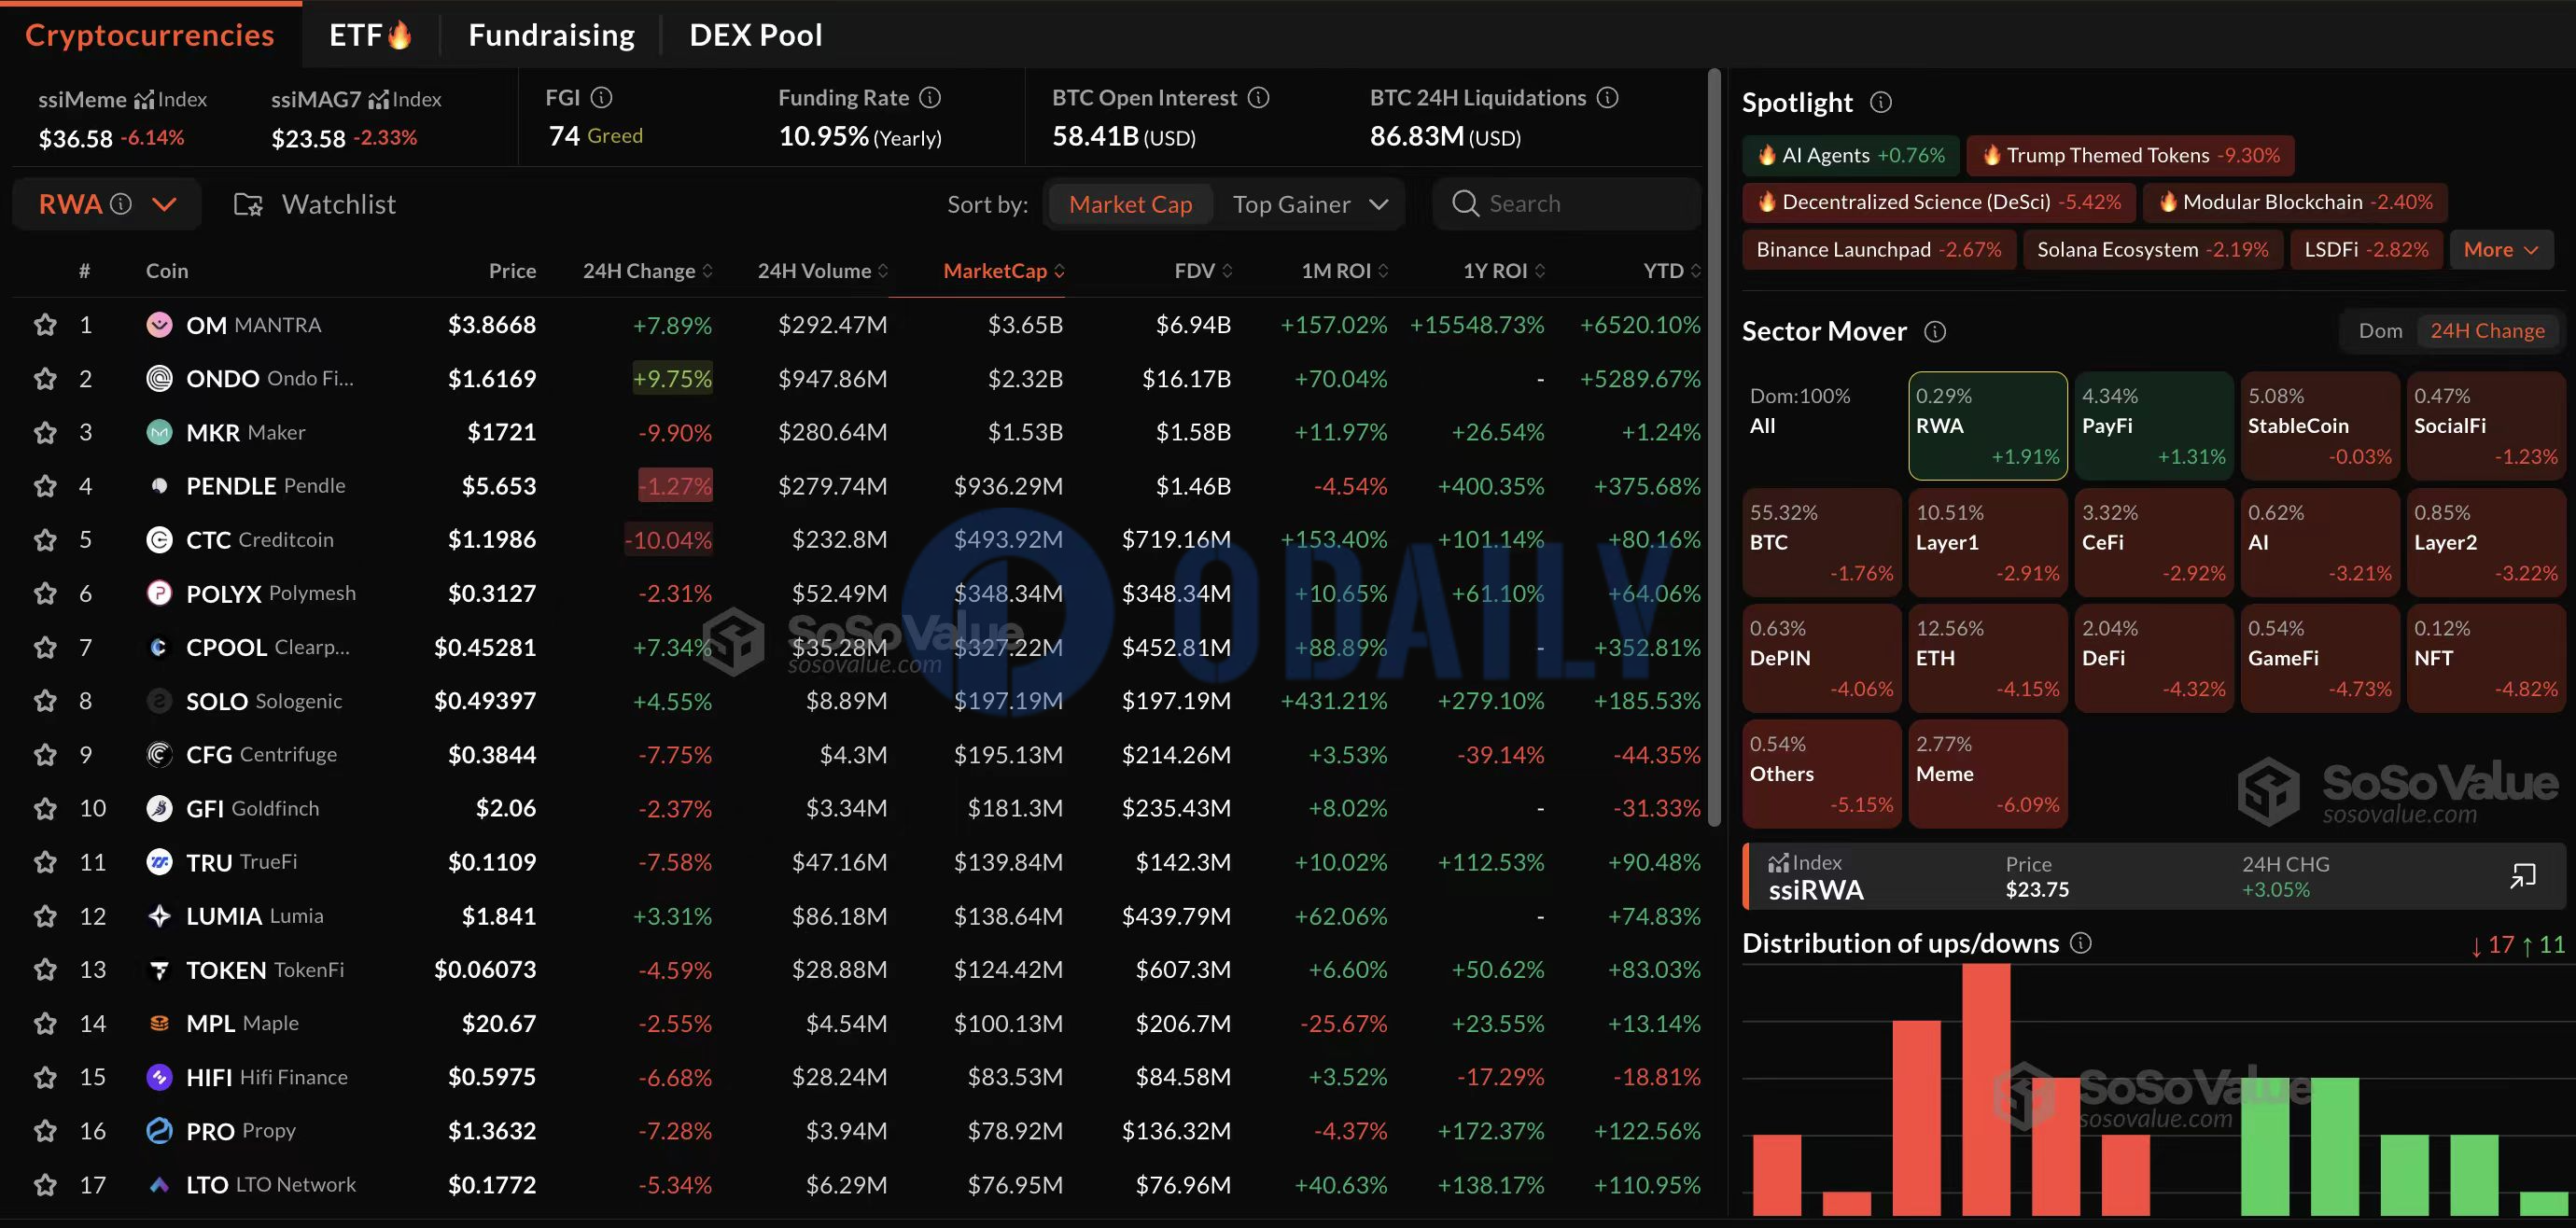
Task: Show info for the FGI indicator
Action: [x=602, y=98]
